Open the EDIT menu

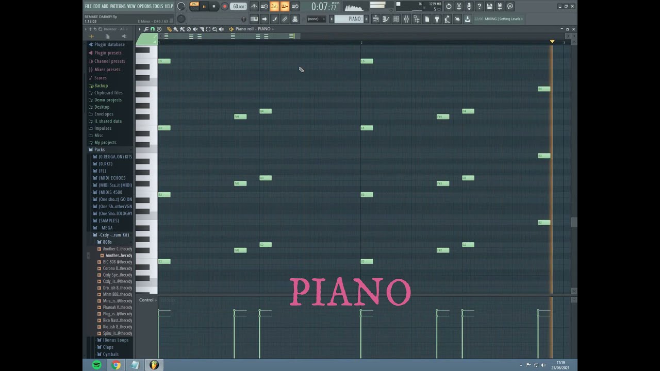97,6
